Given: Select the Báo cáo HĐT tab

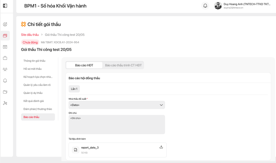Looking at the screenshot, I should pos(84,65).
